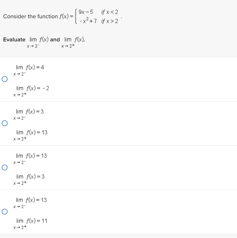Click the Evaluate instruction text

click(14, 40)
